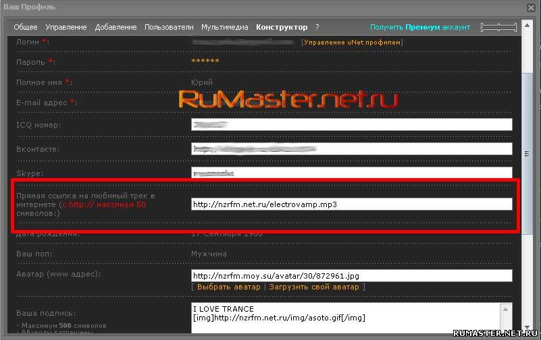Click the Ваша подпись label
The image size is (541, 340).
pos(46,313)
